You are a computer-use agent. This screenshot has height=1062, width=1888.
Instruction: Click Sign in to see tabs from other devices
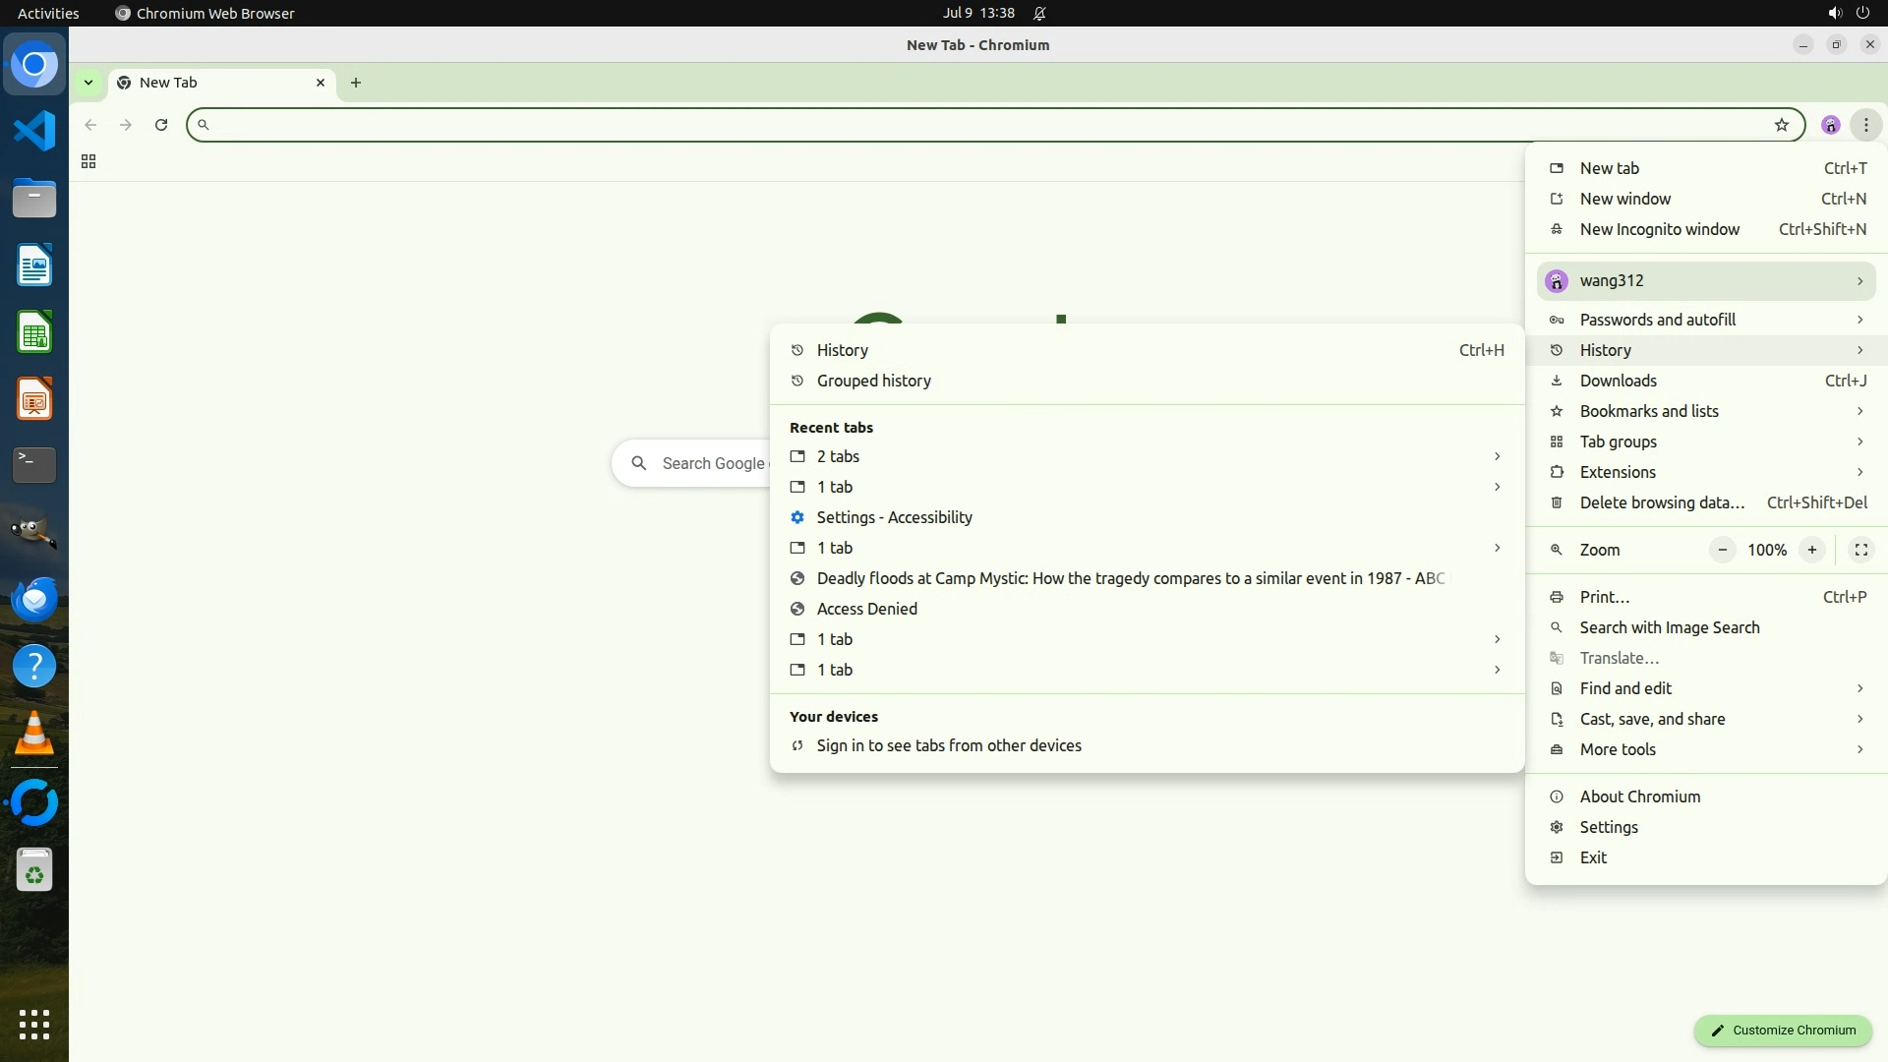[948, 745]
